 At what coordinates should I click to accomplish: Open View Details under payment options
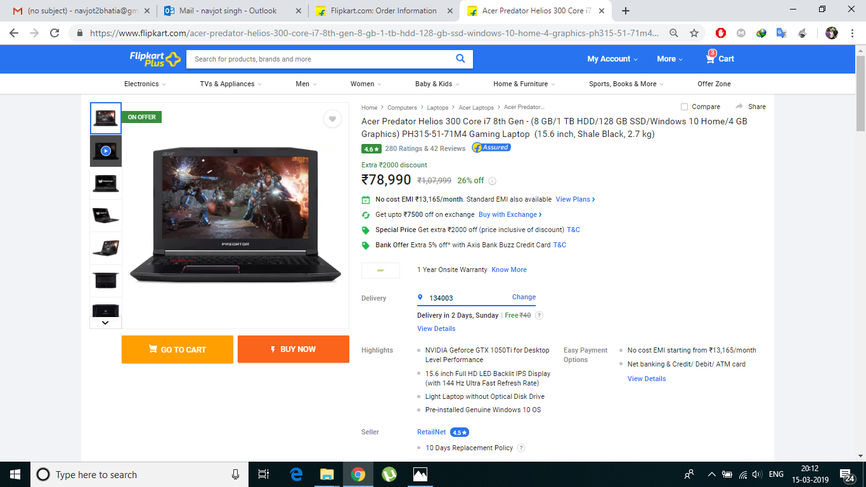(x=647, y=379)
